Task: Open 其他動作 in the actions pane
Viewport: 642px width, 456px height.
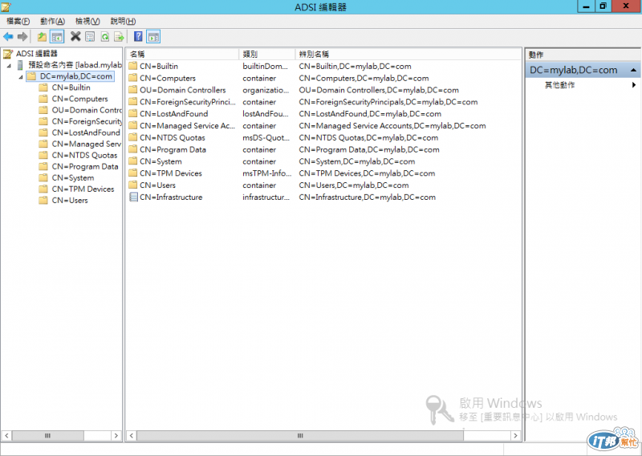Action: [559, 85]
